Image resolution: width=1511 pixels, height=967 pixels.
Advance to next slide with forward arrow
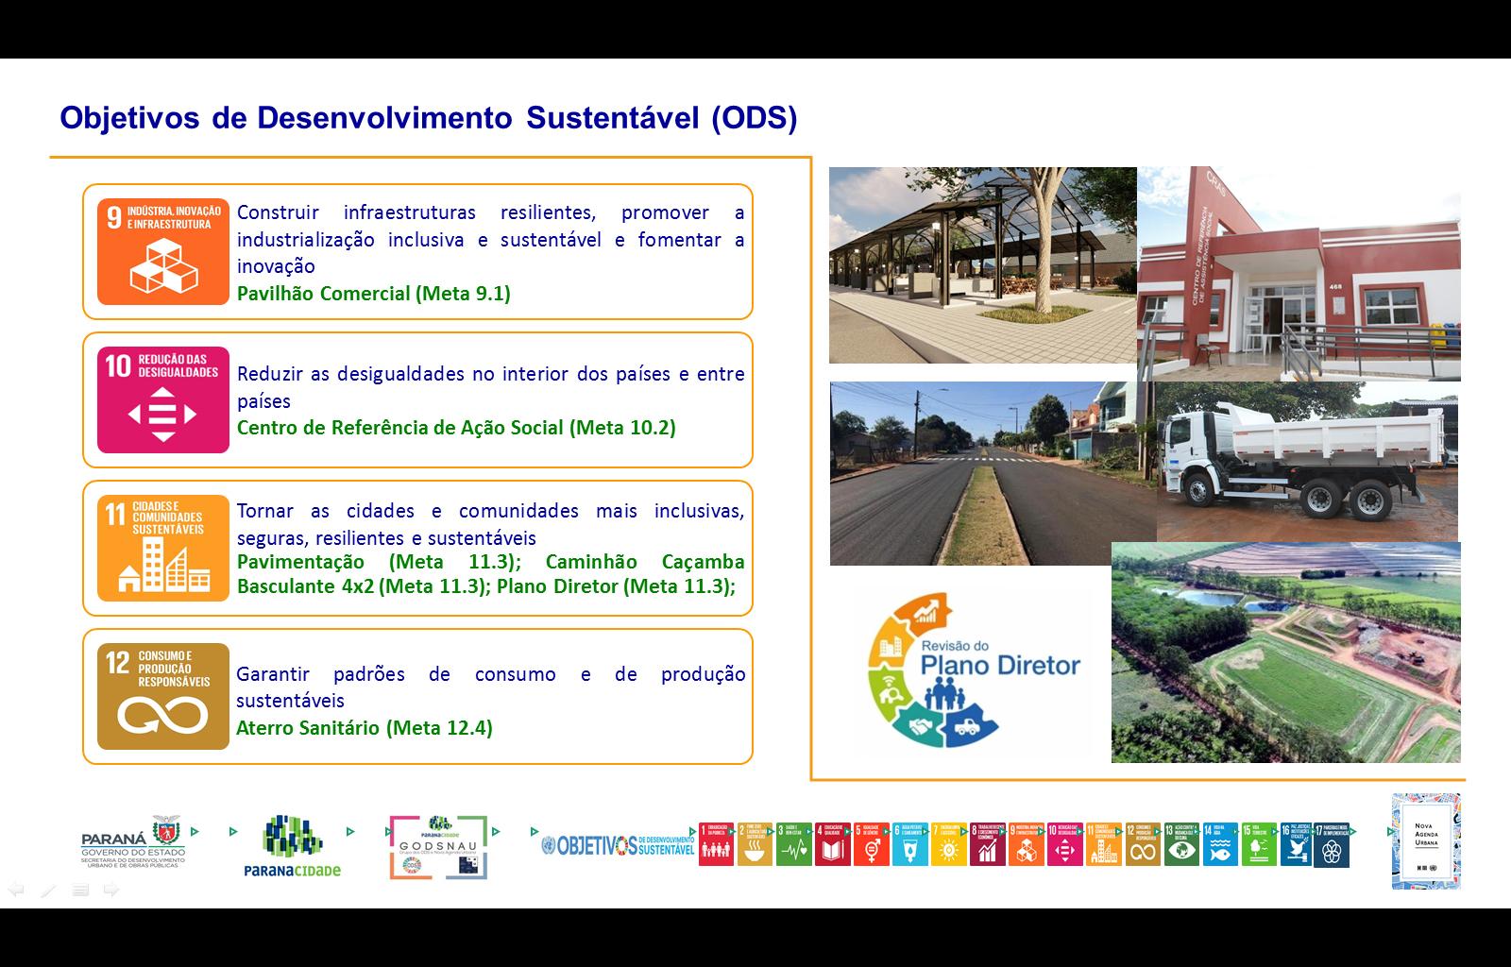pyautogui.click(x=111, y=890)
